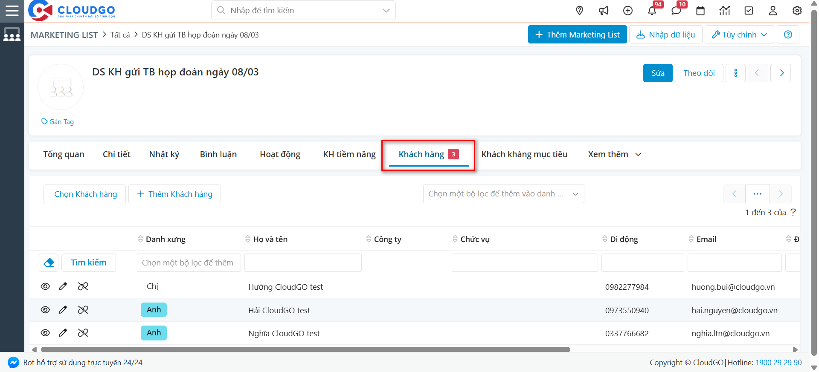Viewport: 819px width, 372px height.
Task: Open the calendar icon in top bar
Action: click(x=700, y=11)
